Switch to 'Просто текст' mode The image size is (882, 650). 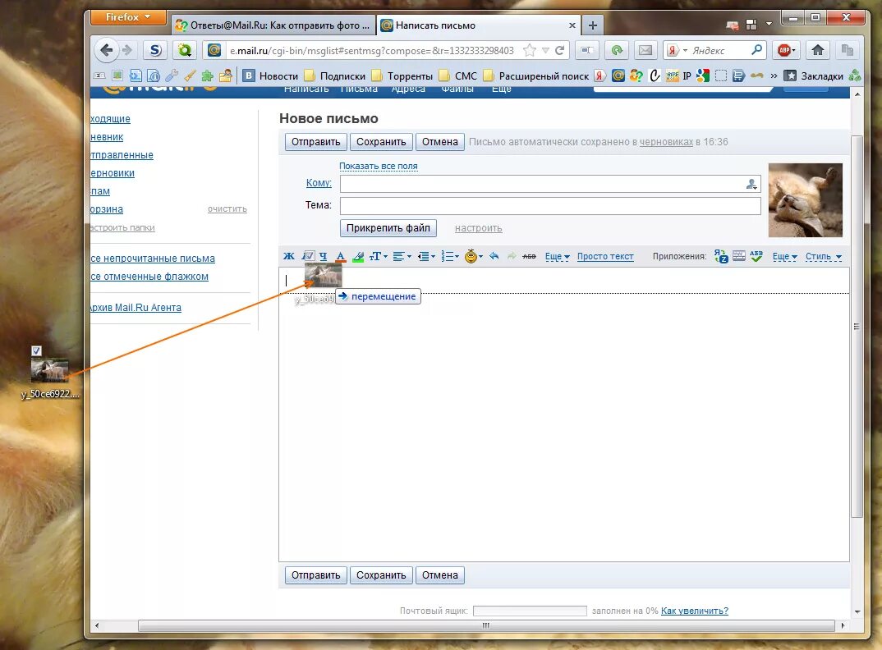pyautogui.click(x=605, y=256)
